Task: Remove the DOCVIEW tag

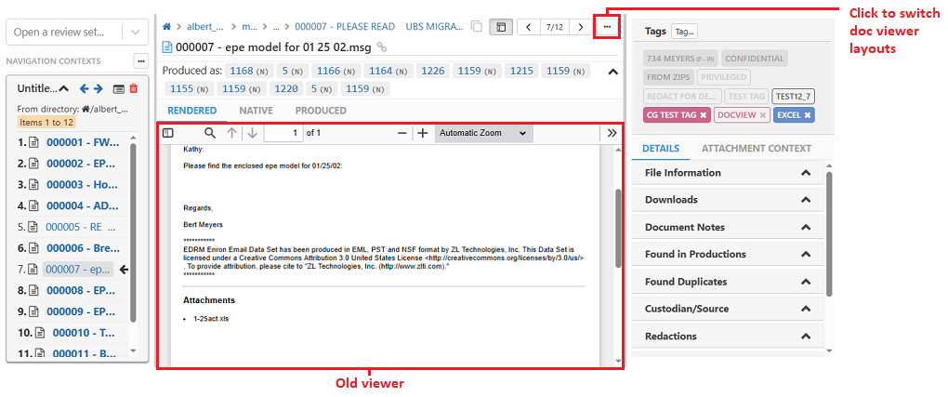Action: pyautogui.click(x=763, y=115)
